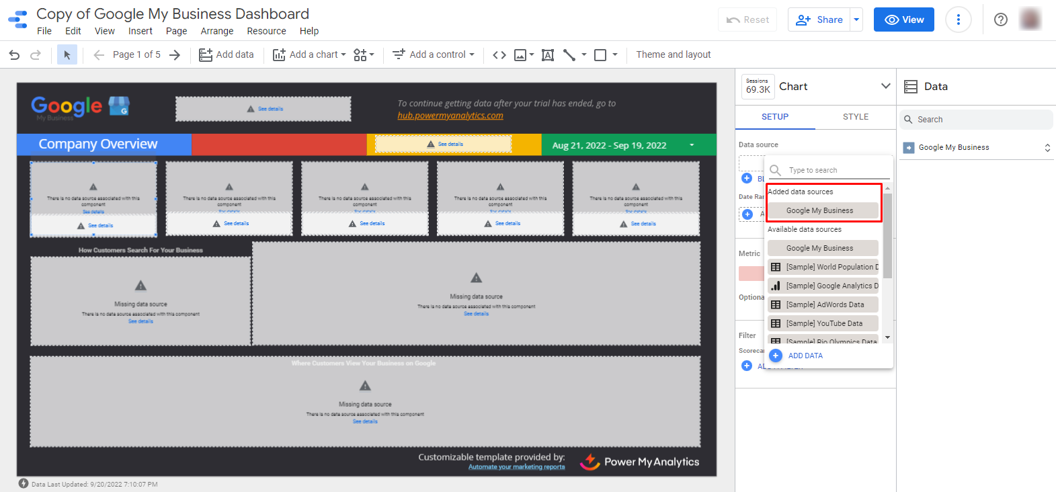
Task: Open the three-dot more options menu
Action: pyautogui.click(x=958, y=19)
